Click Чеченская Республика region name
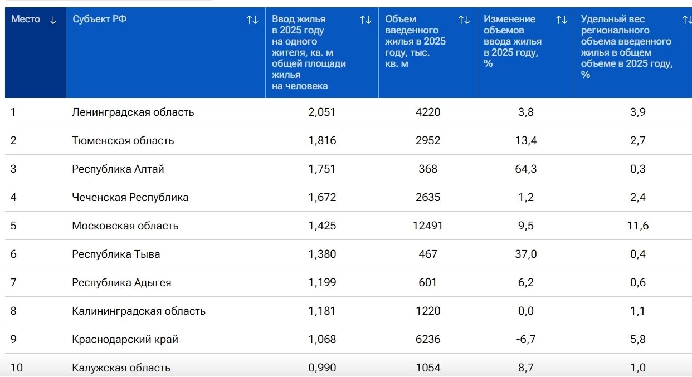 click(x=130, y=198)
